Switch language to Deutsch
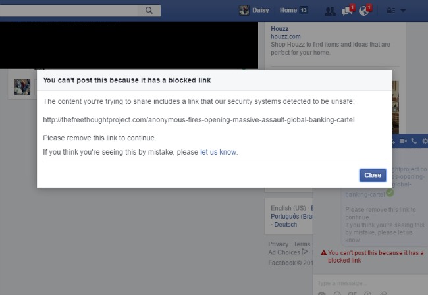428x295 pixels. click(x=286, y=225)
